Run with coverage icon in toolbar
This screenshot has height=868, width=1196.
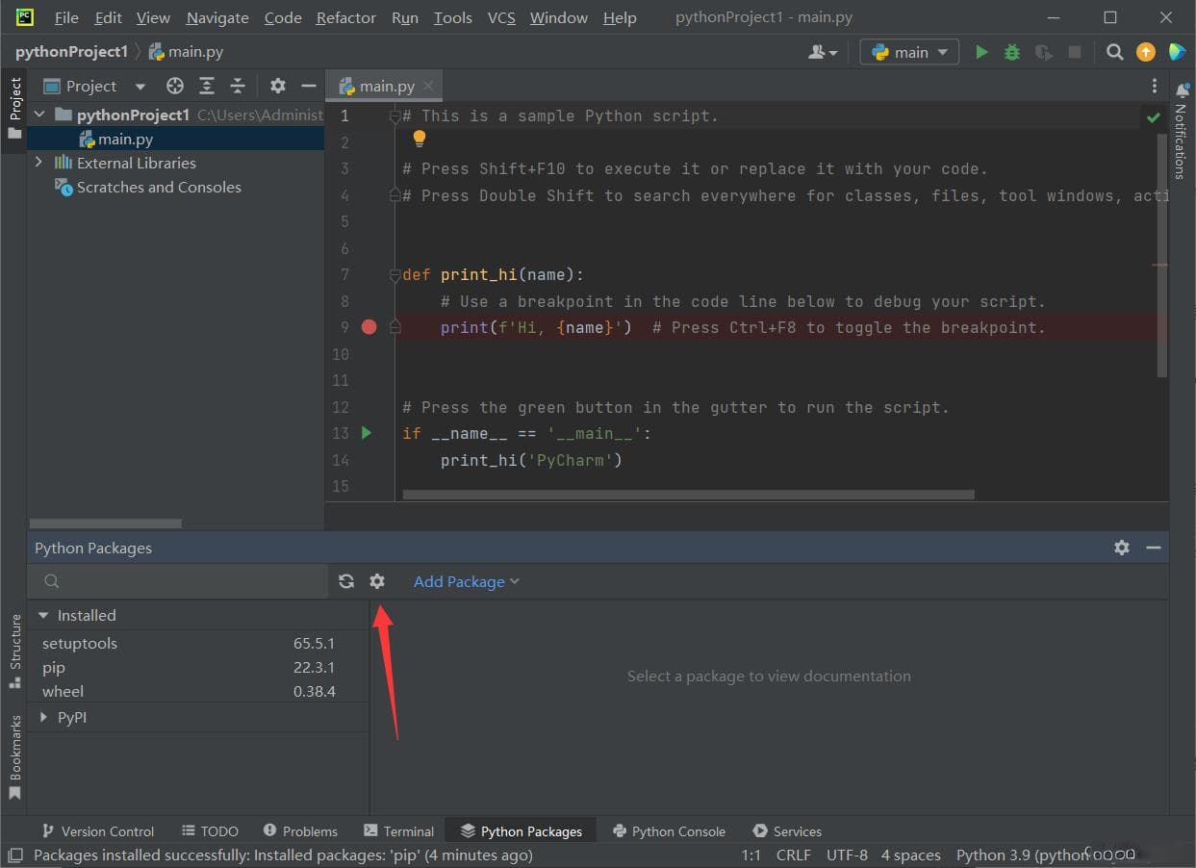click(1043, 52)
